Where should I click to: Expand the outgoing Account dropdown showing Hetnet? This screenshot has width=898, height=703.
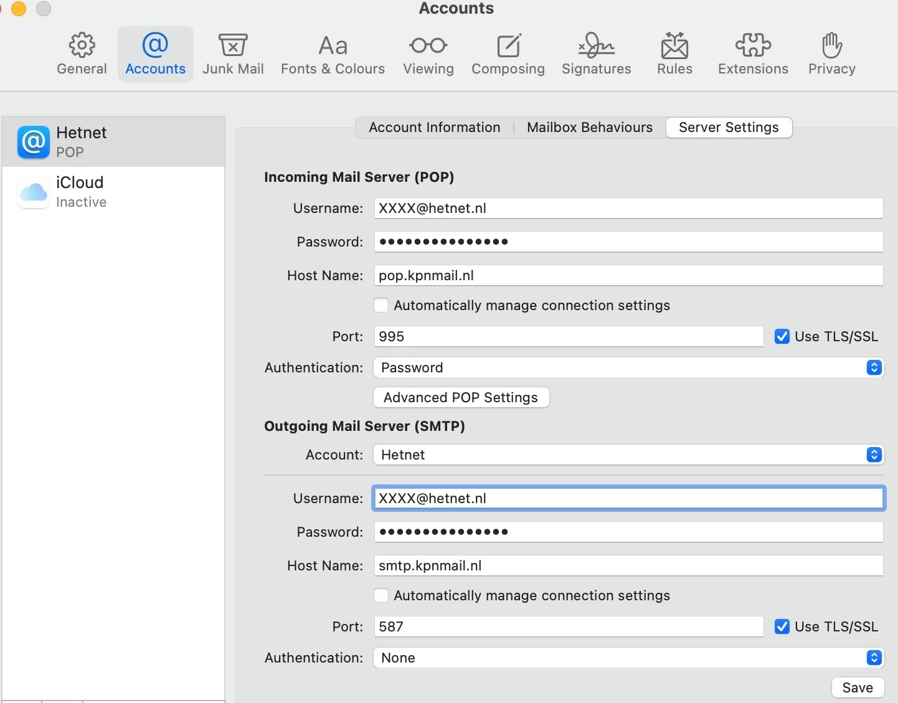[x=628, y=455]
